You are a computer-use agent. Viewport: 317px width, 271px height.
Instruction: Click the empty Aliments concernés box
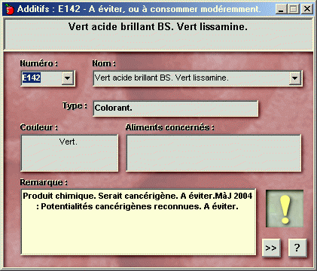[x=213, y=153]
